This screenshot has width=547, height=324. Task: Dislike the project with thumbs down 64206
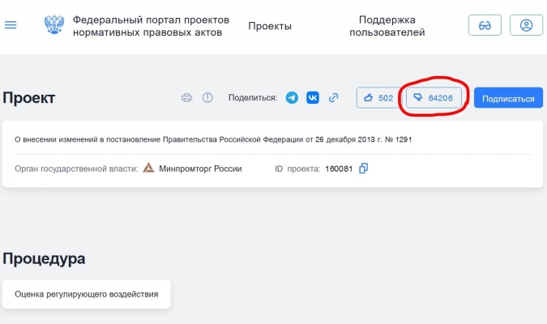[434, 98]
